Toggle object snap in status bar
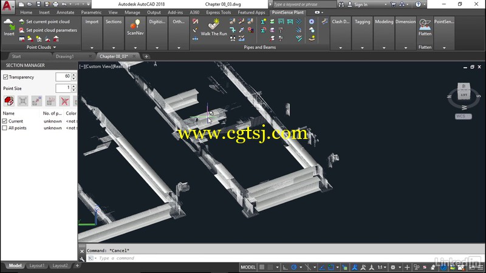 330,267
